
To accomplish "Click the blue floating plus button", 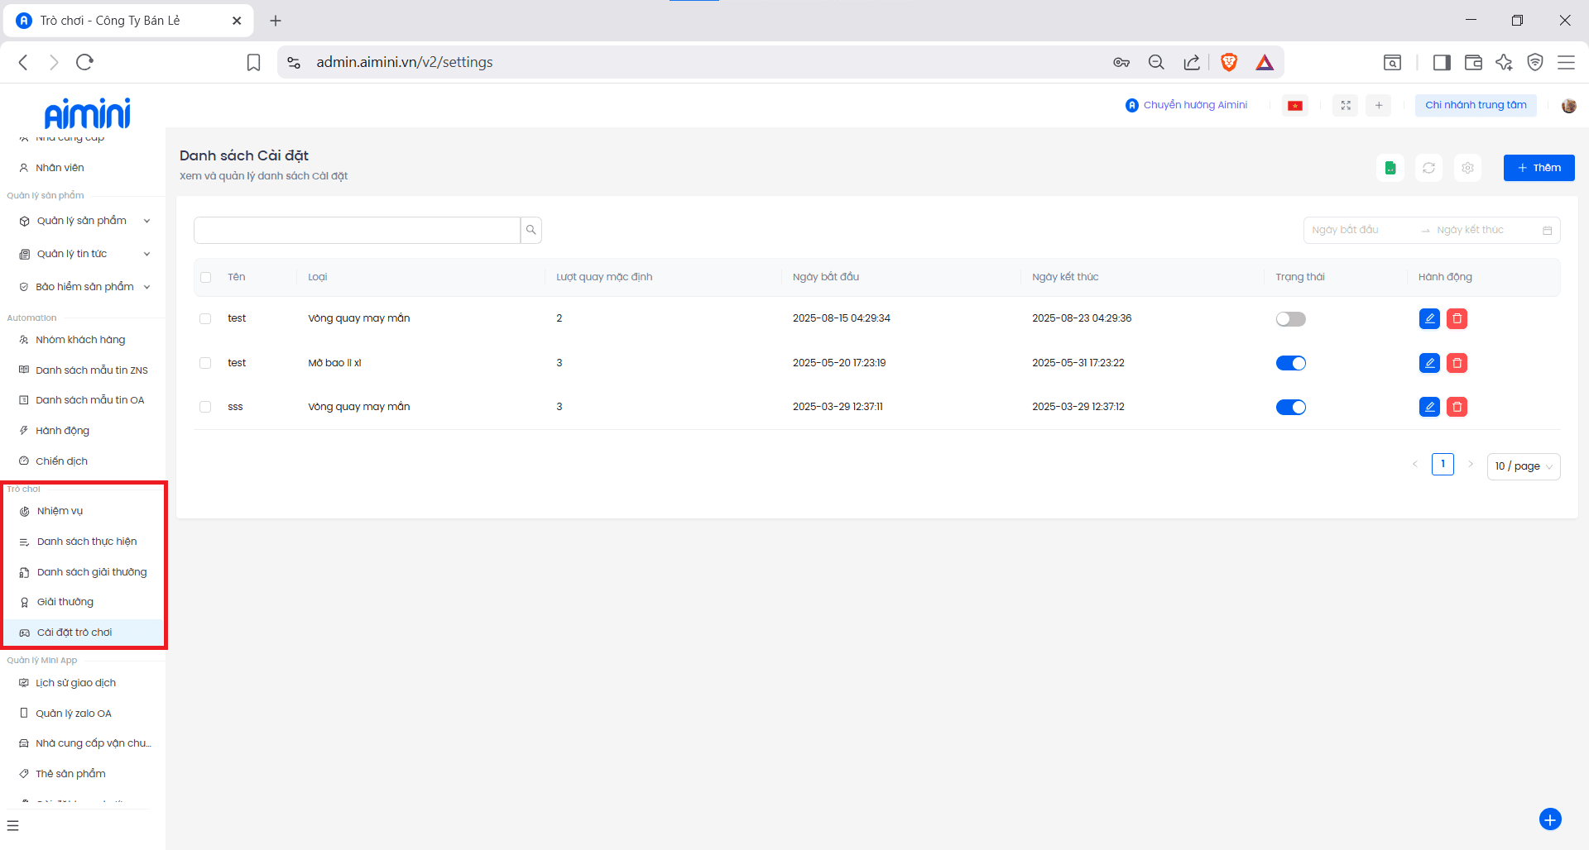I will click(1549, 819).
